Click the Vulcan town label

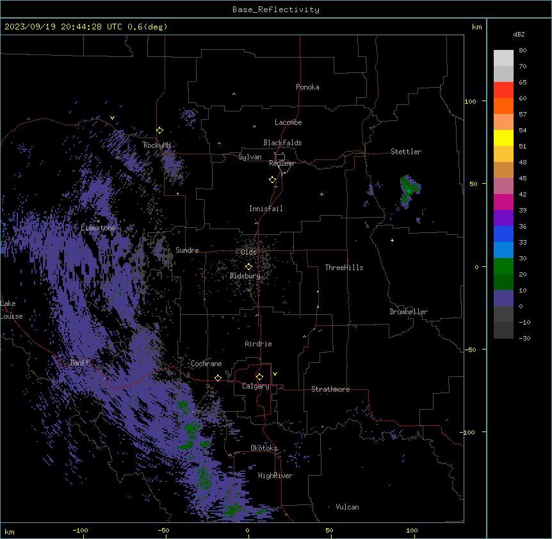347,507
